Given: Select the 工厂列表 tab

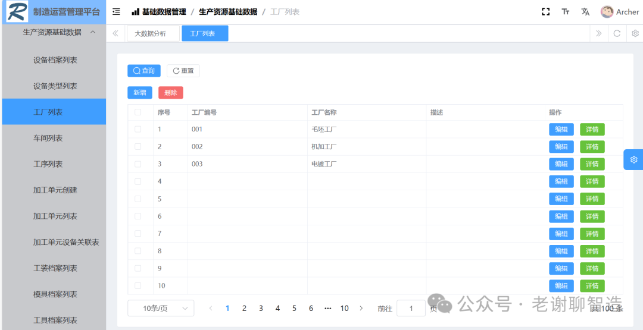Looking at the screenshot, I should (205, 33).
